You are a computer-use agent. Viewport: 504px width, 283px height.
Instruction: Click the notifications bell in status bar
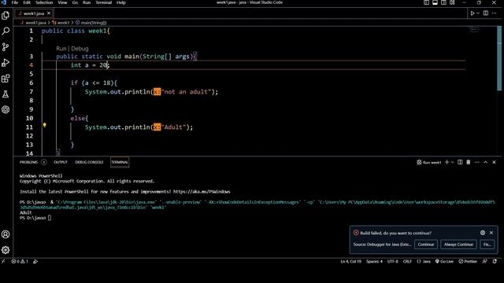click(495, 262)
